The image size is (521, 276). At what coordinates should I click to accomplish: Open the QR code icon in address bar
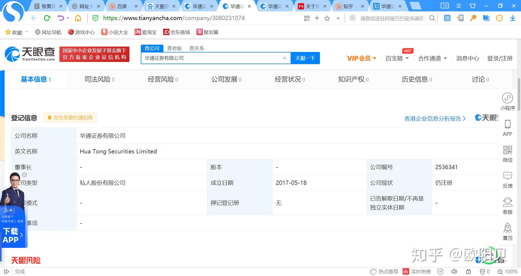307,18
